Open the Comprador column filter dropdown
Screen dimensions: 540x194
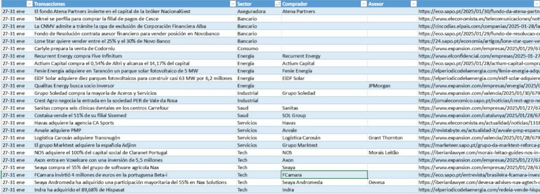click(364, 4)
